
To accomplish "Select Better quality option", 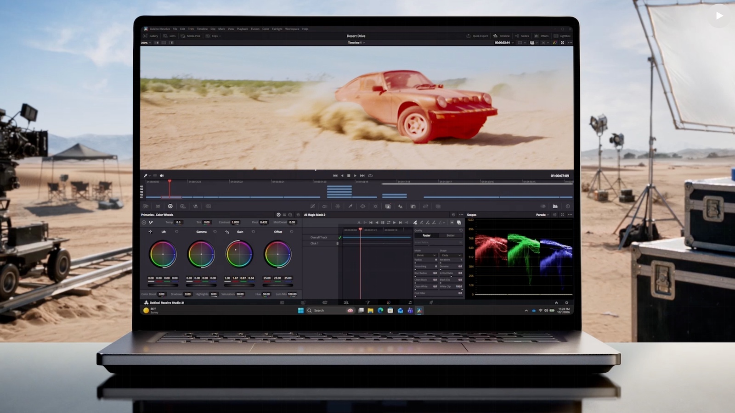I will click(451, 235).
